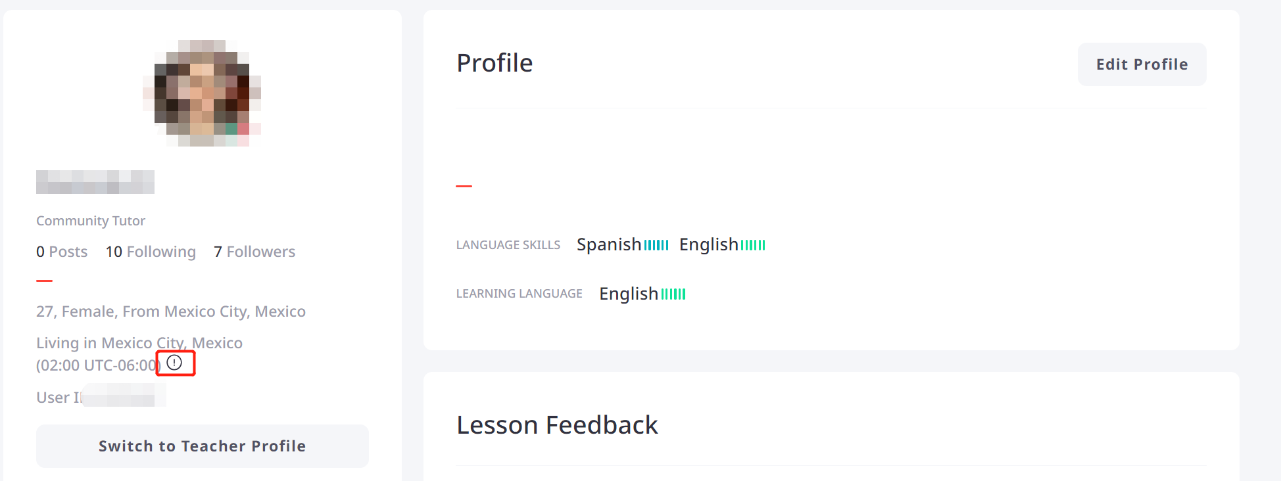Click the Lesson Feedback heading
Viewport: 1281px width, 481px height.
pos(557,425)
